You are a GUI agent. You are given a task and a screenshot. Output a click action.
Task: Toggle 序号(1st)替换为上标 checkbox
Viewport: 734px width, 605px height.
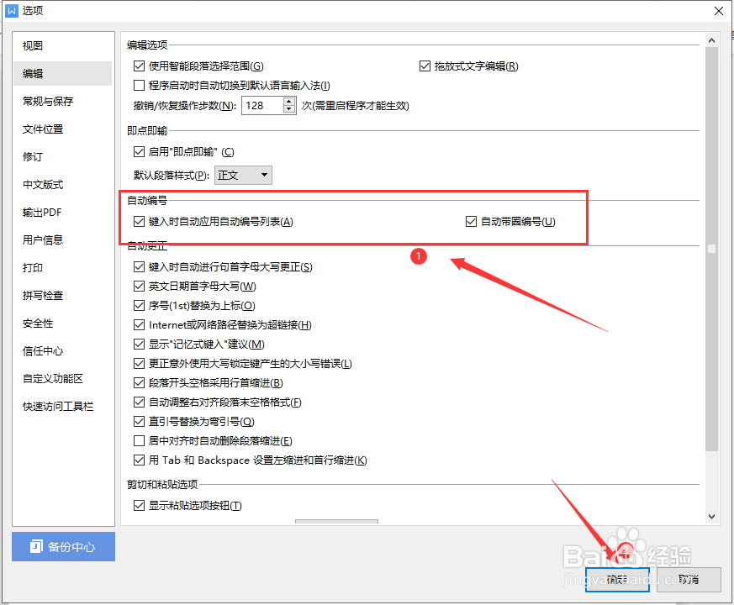[x=139, y=306]
